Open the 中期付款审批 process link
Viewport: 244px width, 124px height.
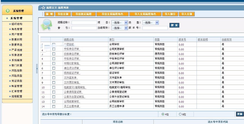pyautogui.click(x=72, y=63)
